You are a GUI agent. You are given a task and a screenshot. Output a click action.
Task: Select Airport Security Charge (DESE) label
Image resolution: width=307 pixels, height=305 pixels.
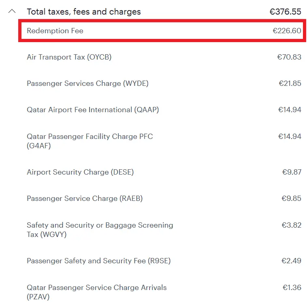pos(80,172)
